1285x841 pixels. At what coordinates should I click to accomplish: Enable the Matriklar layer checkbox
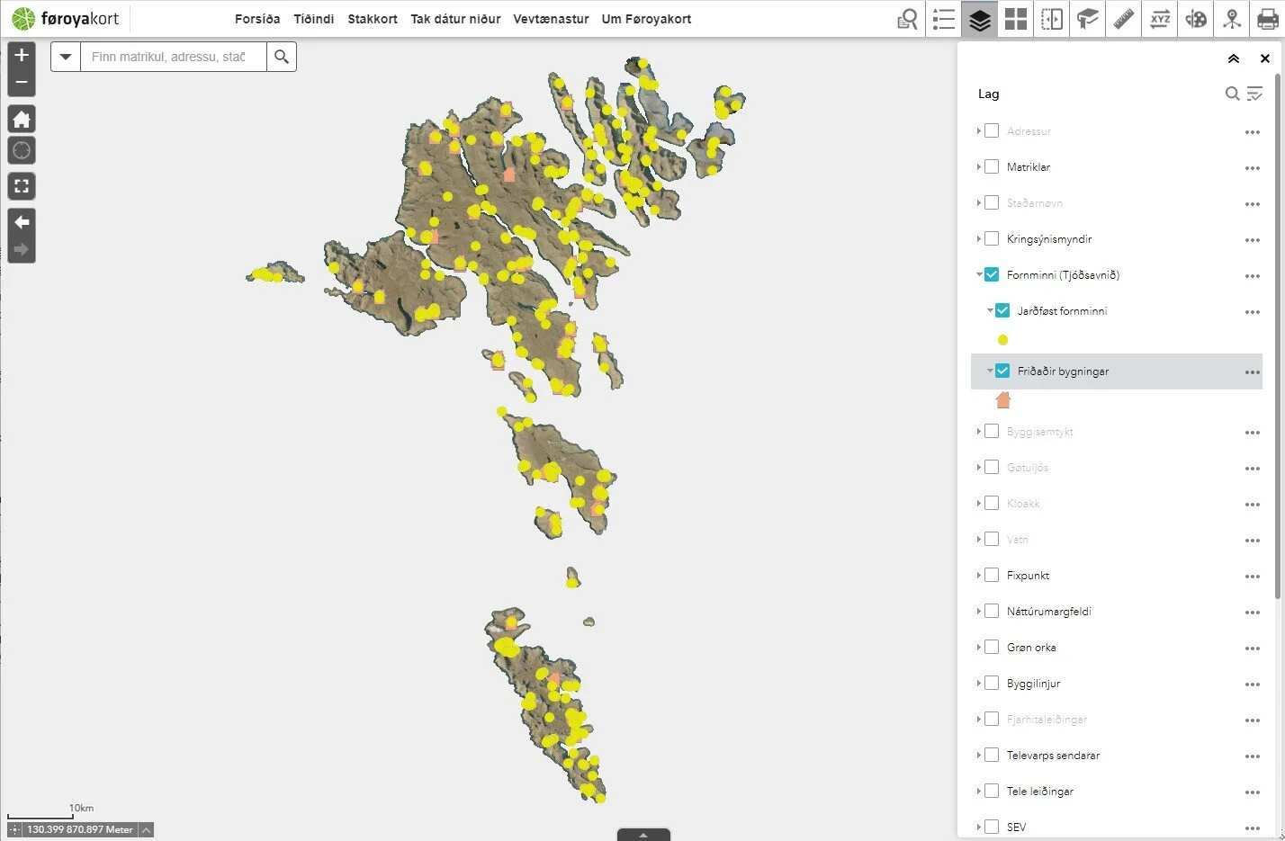992,166
